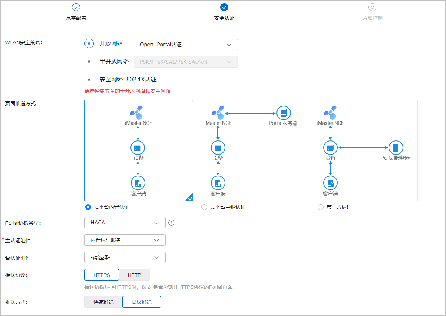
Task: Select the 云平台内置认证 diagram card
Action: point(139,151)
